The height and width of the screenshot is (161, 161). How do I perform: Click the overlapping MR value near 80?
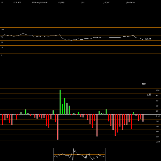tap(149, 95)
